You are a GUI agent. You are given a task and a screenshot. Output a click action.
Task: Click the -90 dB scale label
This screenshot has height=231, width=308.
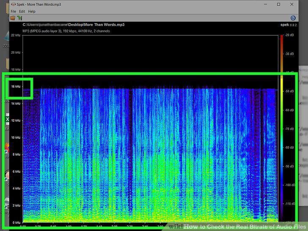(289, 166)
